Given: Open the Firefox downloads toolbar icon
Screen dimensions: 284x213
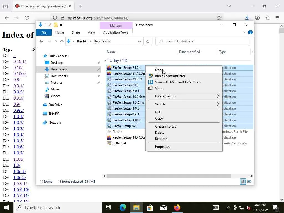Looking at the screenshot, I should [x=247, y=18].
